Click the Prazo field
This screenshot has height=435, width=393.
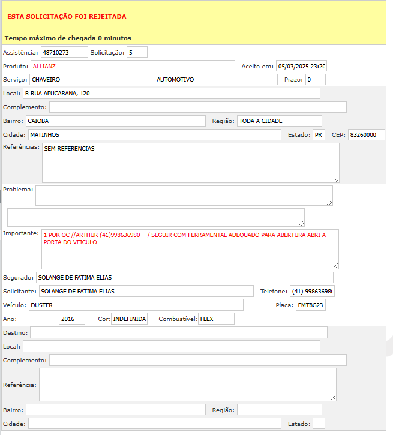coord(315,80)
